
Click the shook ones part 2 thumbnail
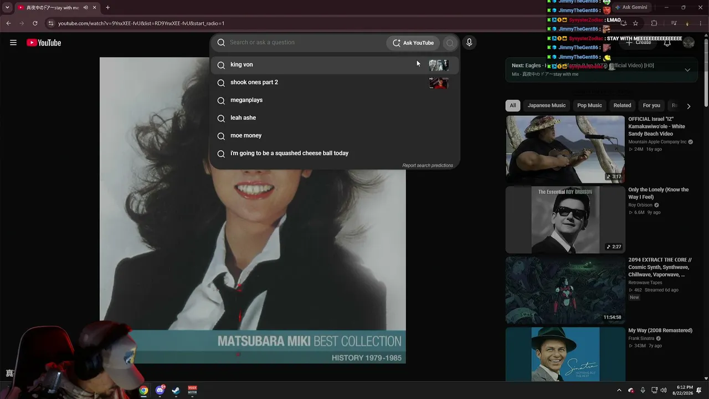tap(439, 83)
